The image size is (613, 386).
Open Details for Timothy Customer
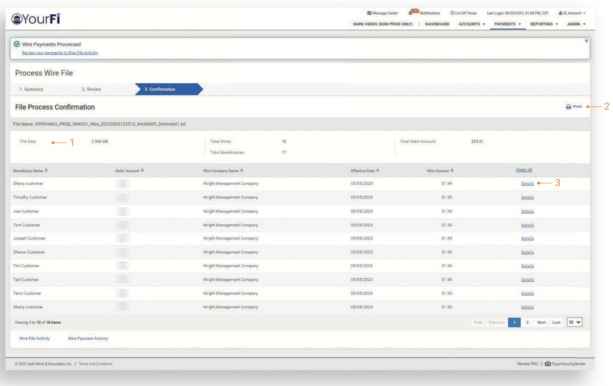[527, 197]
